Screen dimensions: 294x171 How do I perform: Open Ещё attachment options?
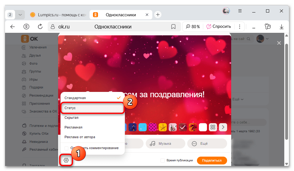pos(207,143)
